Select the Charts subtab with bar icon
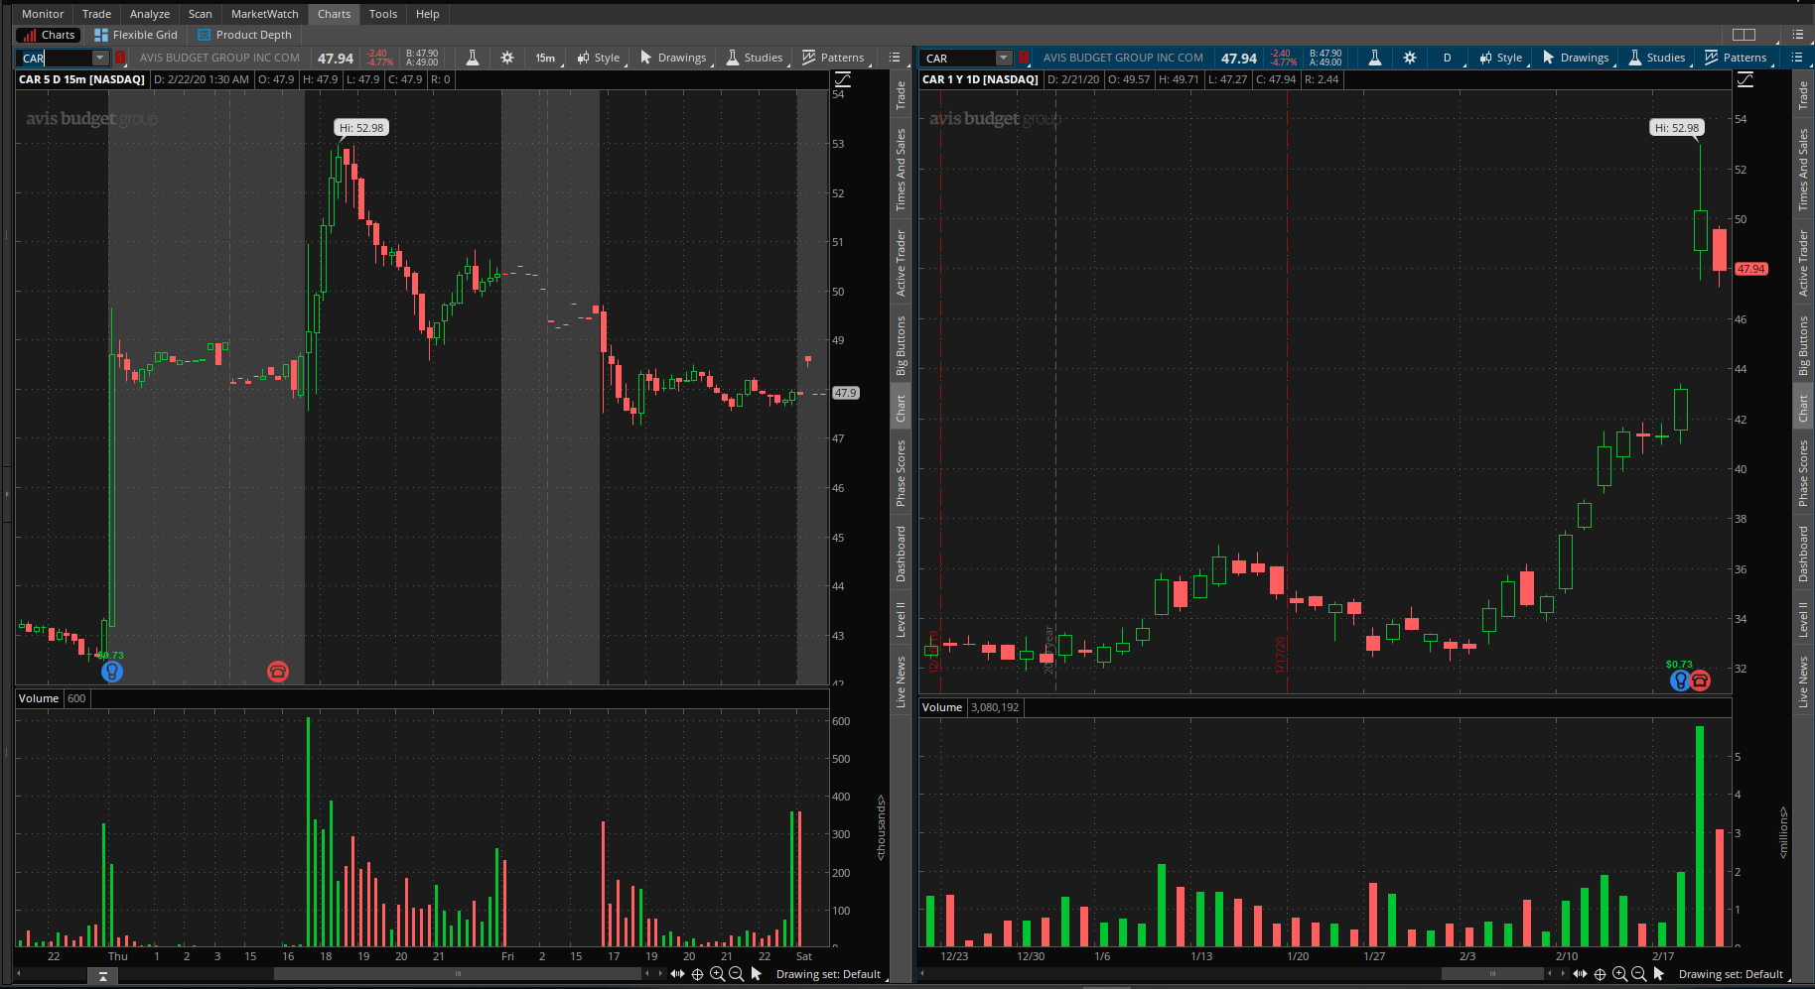1815x989 pixels. tap(49, 35)
